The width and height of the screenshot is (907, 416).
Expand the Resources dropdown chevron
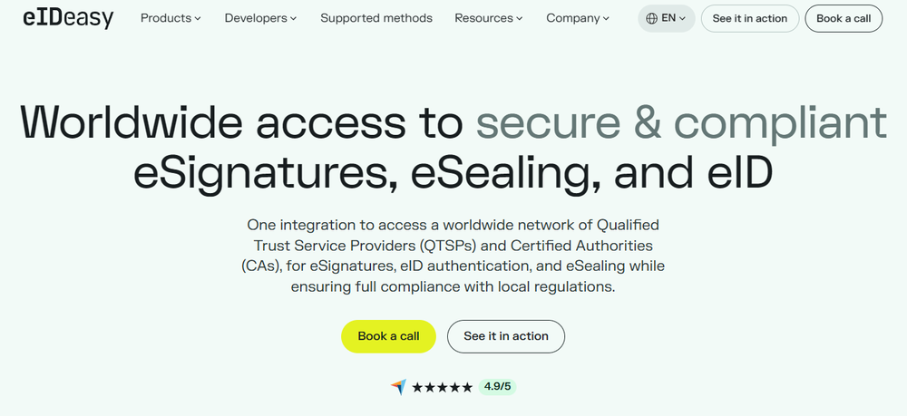(x=520, y=18)
